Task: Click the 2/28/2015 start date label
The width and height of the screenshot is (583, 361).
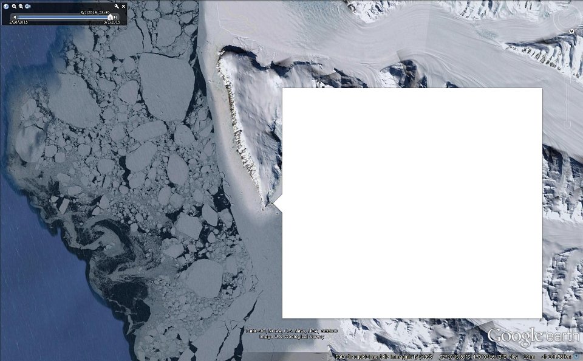Action: pos(19,22)
